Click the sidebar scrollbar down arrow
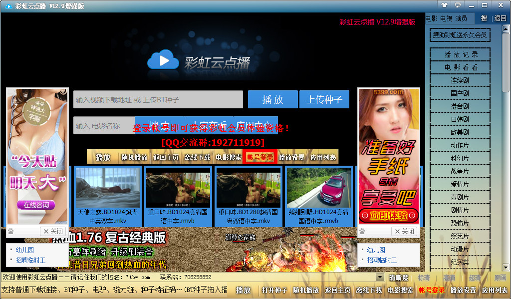Screen dimensions: 511x299 pyautogui.click(x=506, y=267)
